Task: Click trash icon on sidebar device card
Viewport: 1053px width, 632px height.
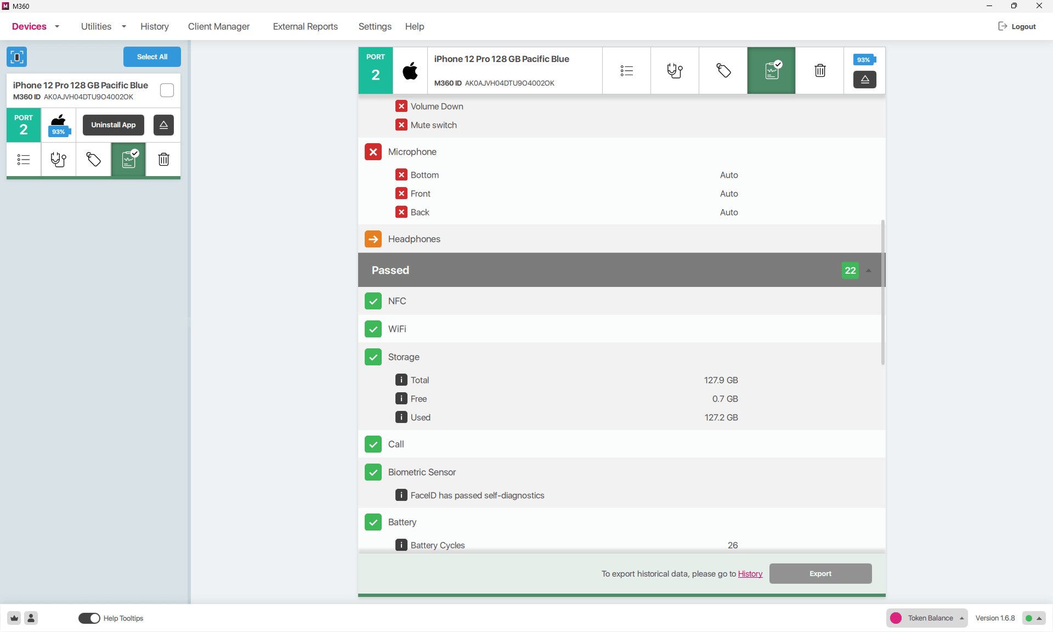Action: click(163, 160)
